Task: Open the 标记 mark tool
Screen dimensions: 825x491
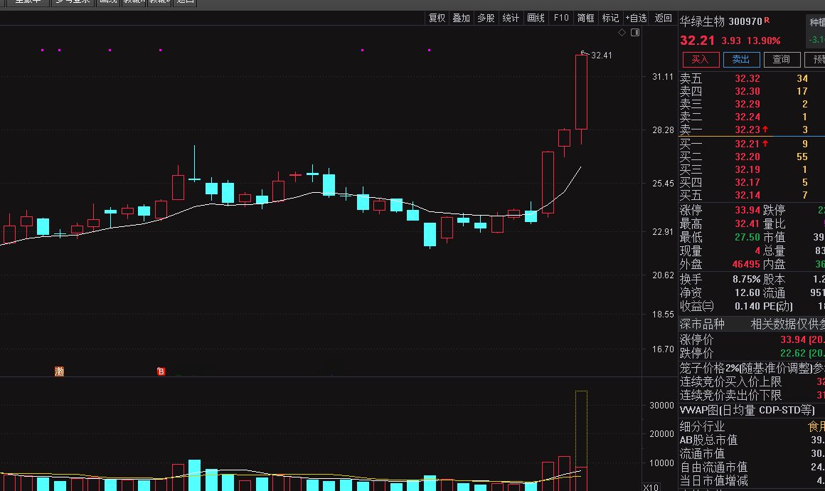Action: point(610,18)
